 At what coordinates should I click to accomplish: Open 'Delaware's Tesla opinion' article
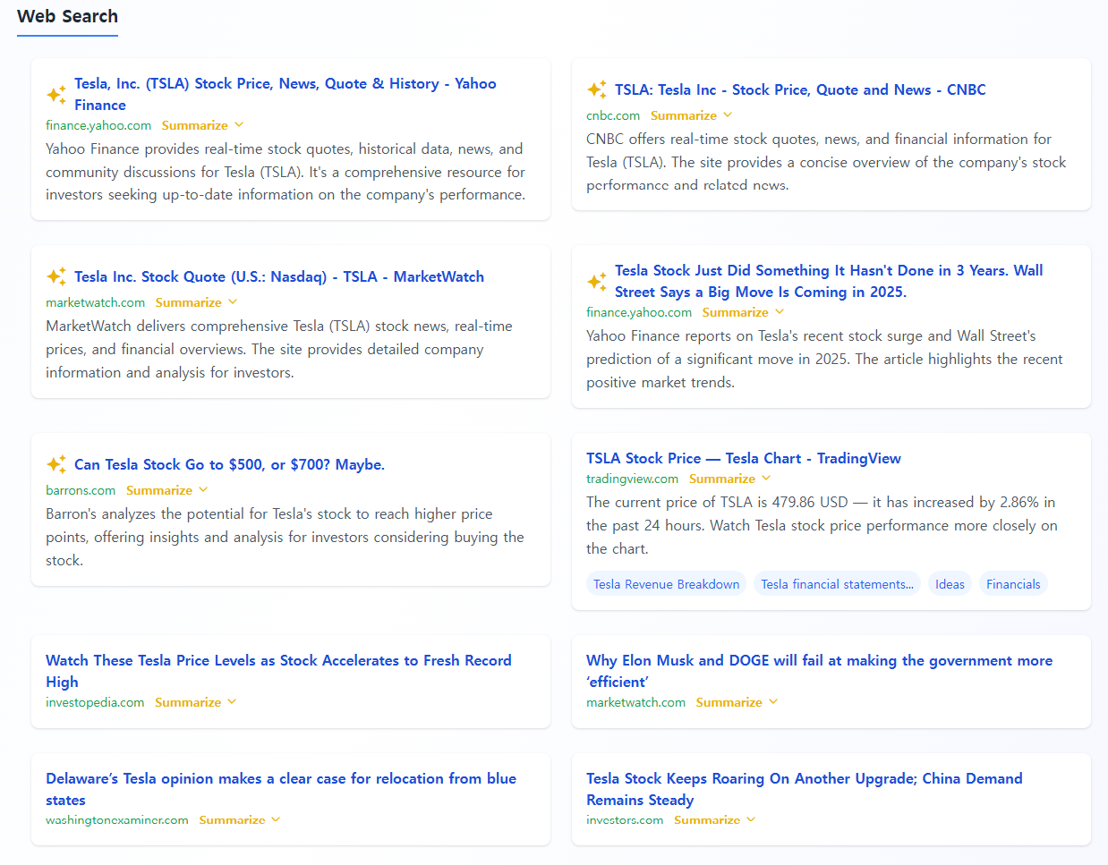click(281, 789)
